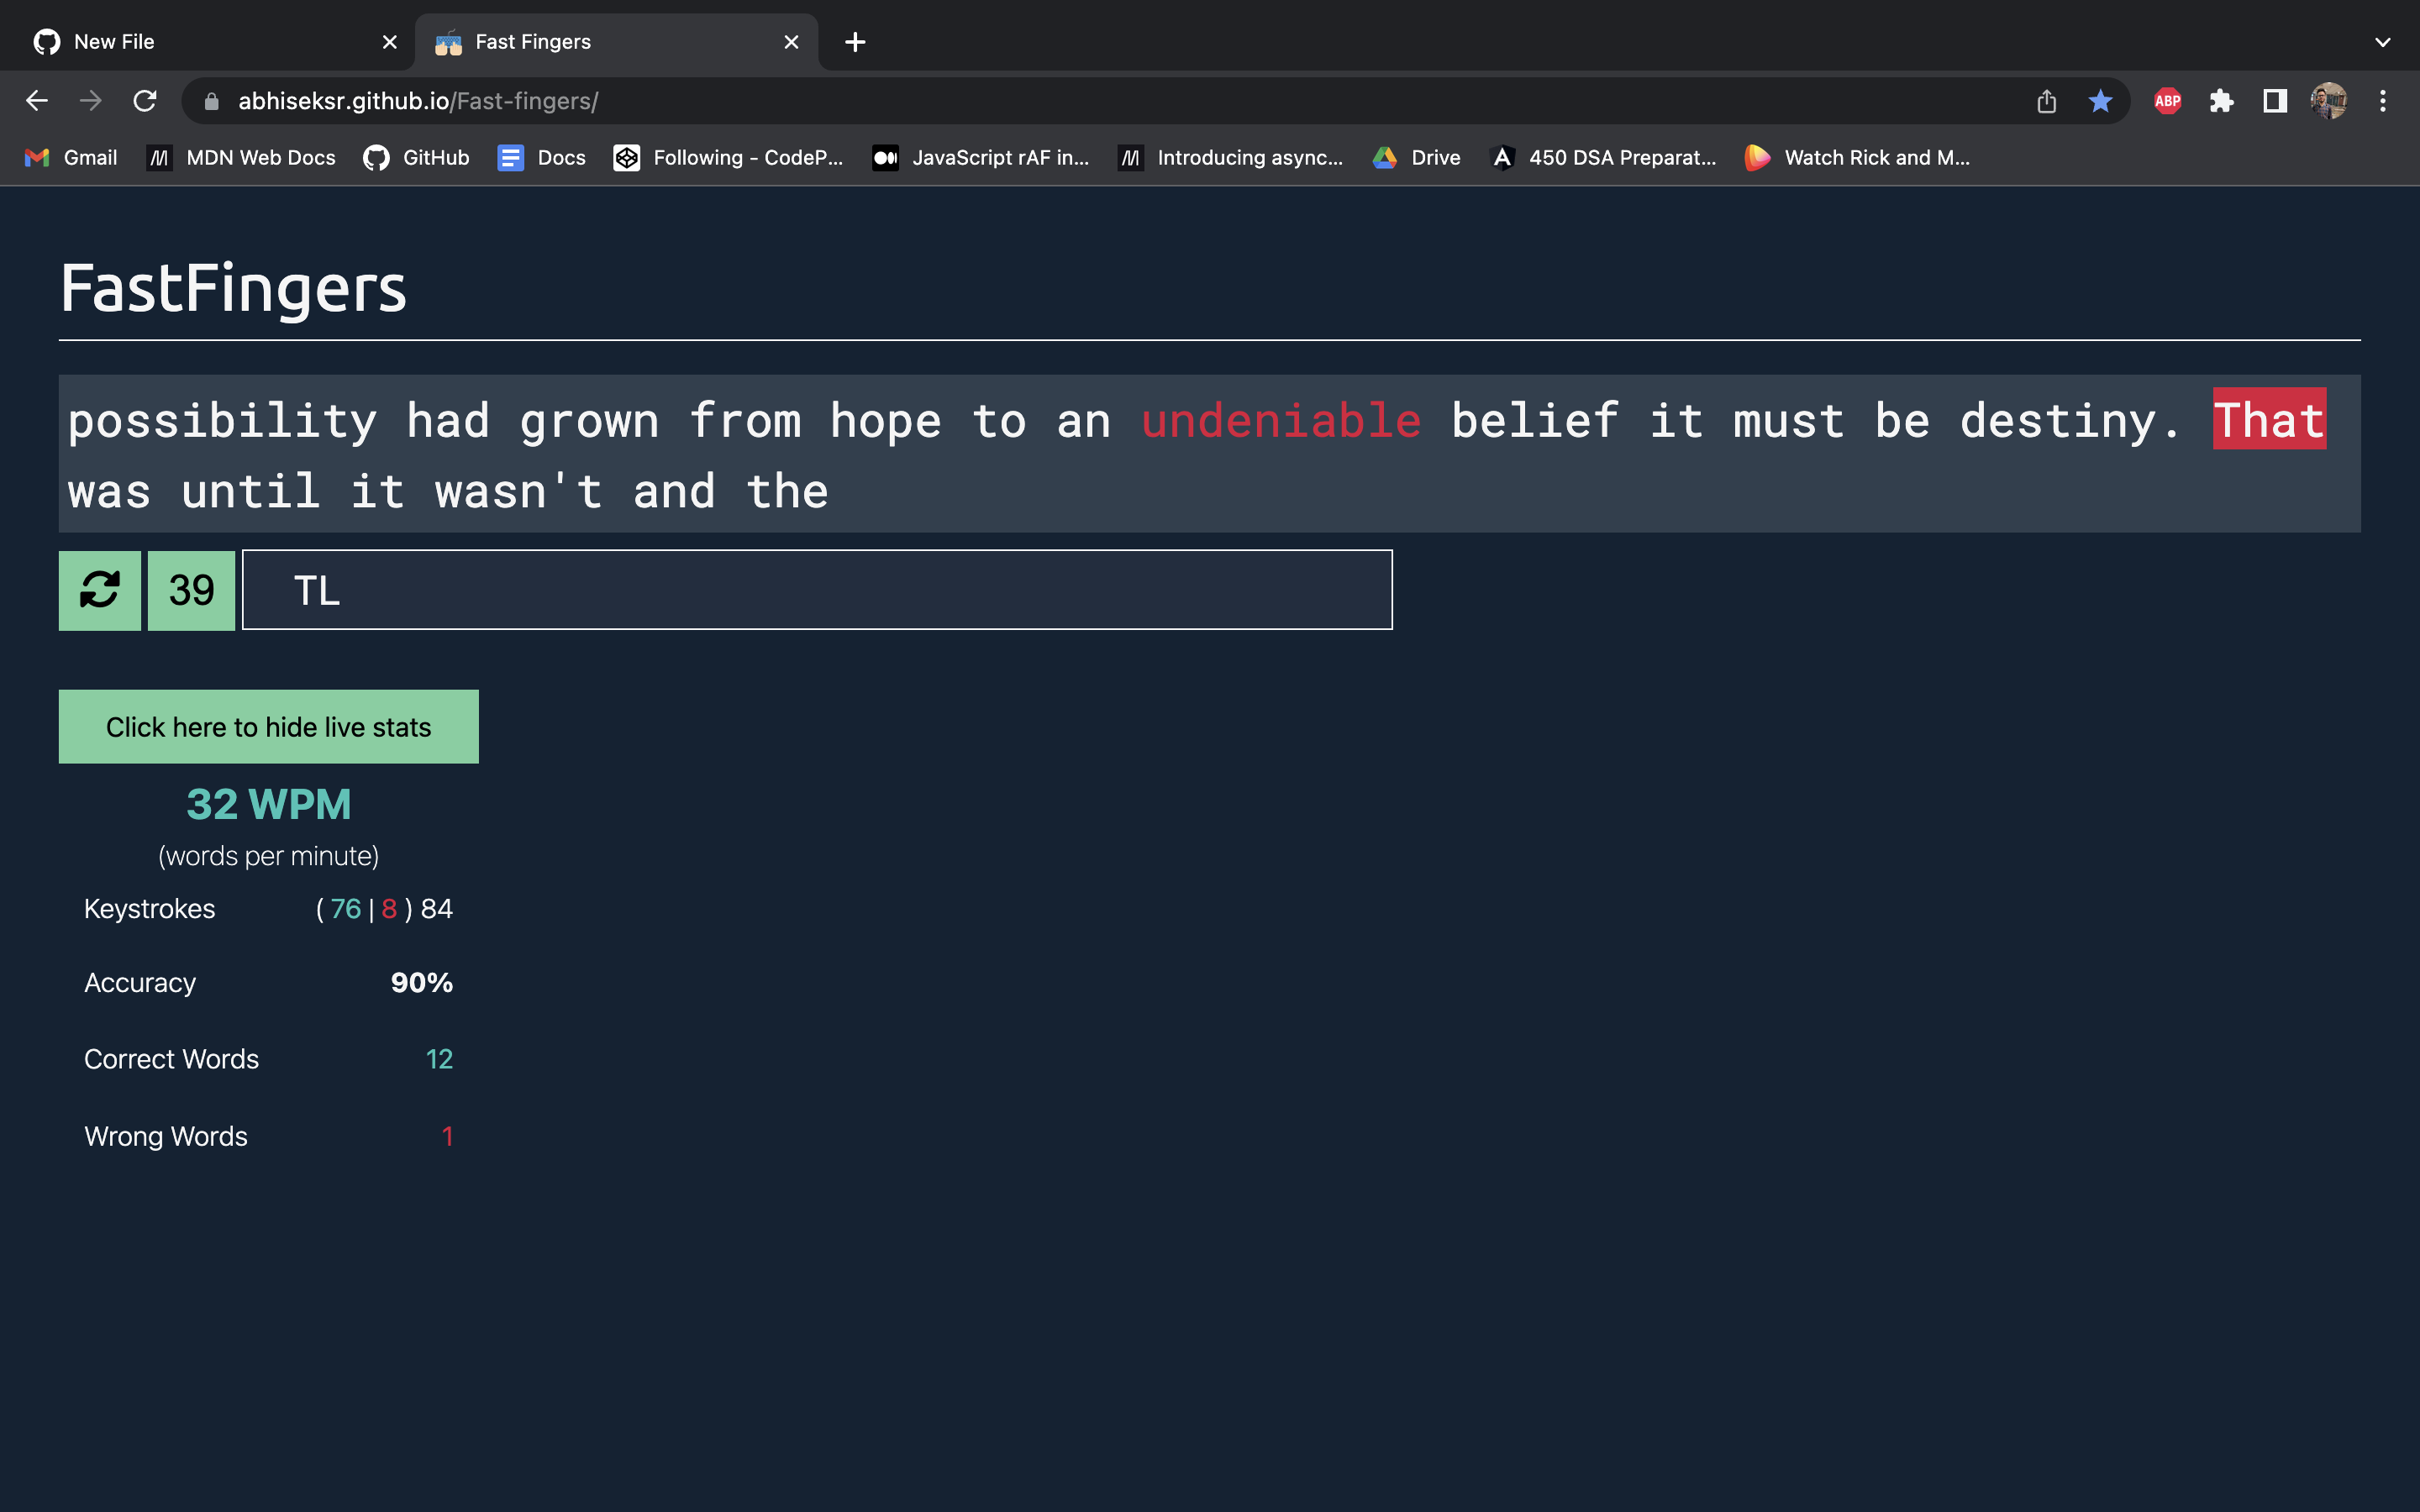Open Chrome's three-dot menu
Screen dimensions: 2420x1512
[2383, 100]
